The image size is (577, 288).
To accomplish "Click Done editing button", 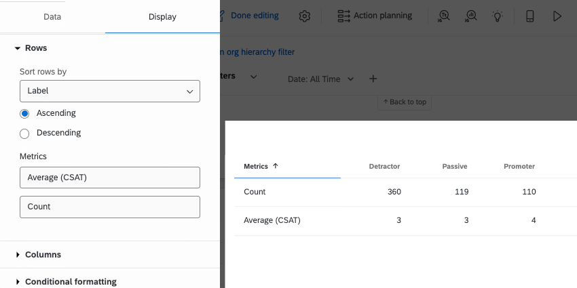I will pyautogui.click(x=254, y=16).
